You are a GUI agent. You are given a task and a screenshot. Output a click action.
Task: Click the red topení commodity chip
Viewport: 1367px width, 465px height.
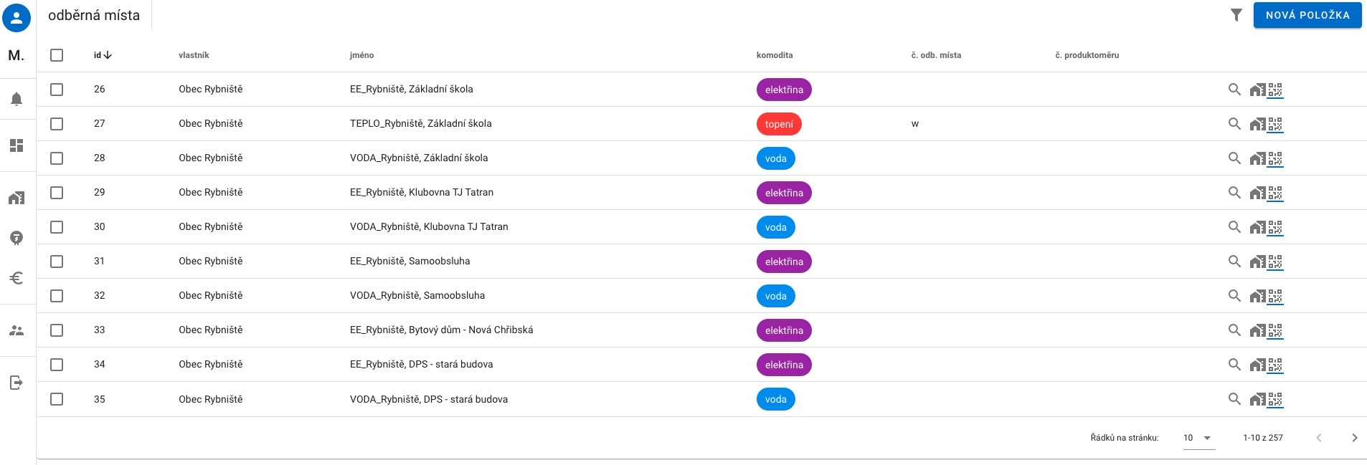point(779,124)
